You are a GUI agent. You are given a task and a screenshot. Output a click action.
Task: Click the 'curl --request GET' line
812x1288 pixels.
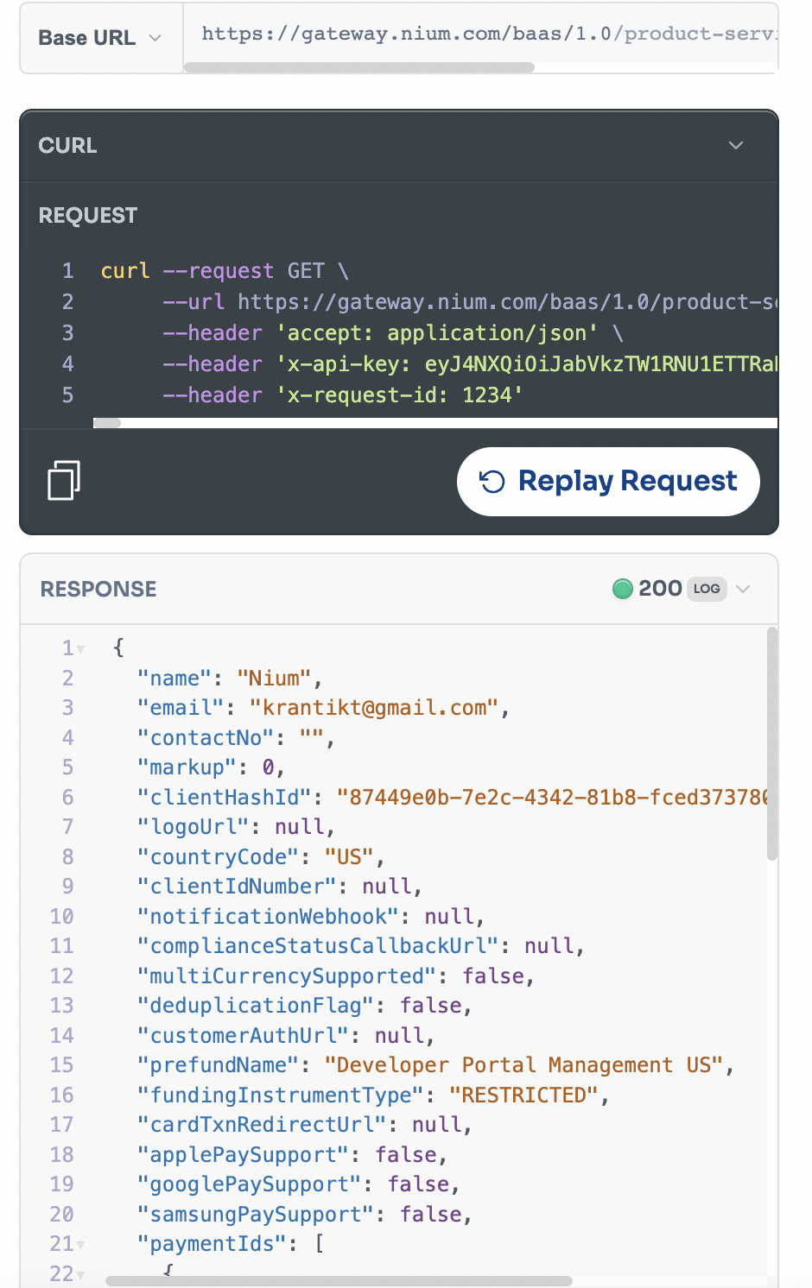225,271
